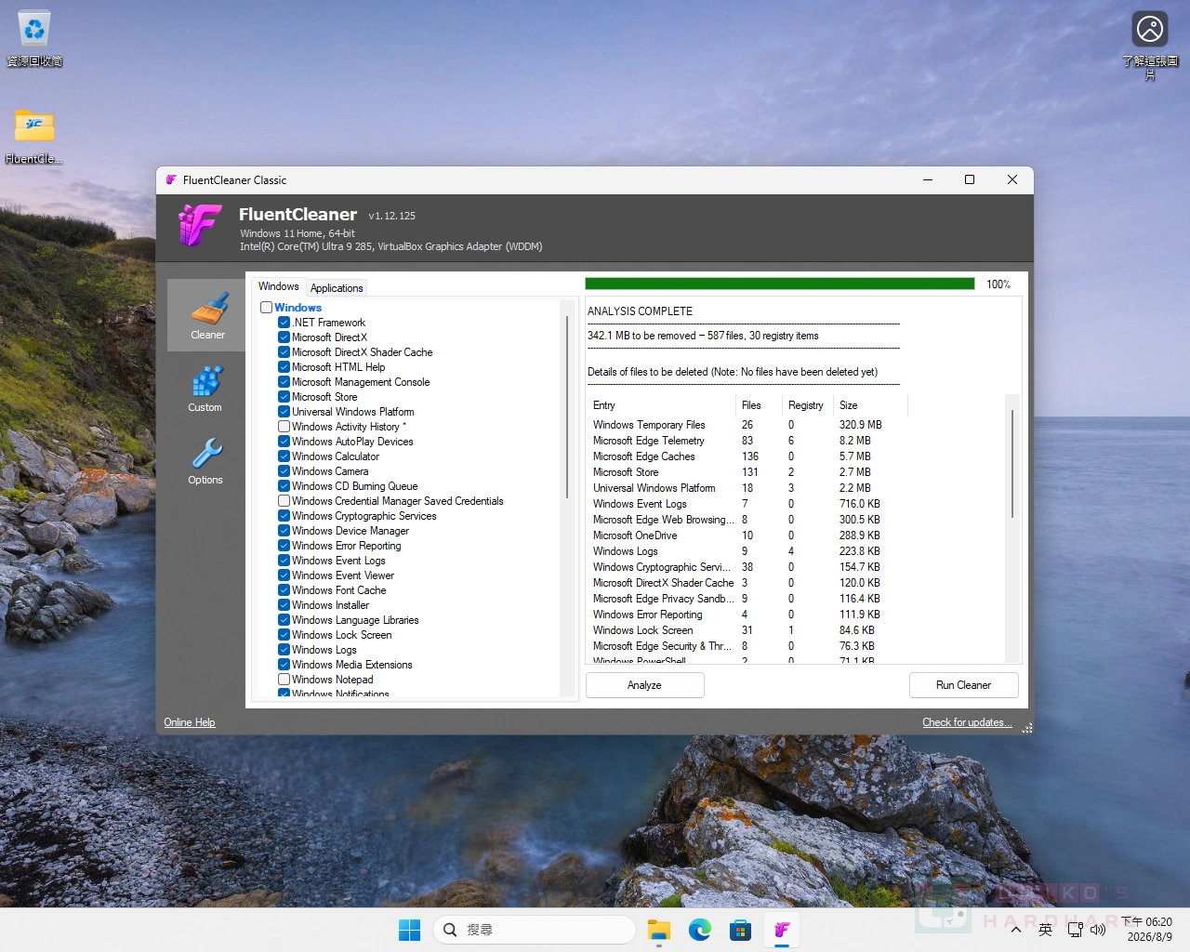Show hidden tray icons chevron

(1016, 930)
